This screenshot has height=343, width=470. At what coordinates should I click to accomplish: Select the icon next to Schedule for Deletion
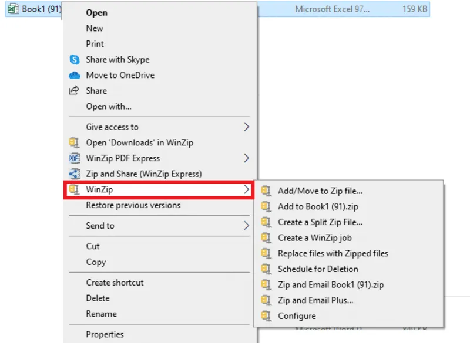(266, 269)
